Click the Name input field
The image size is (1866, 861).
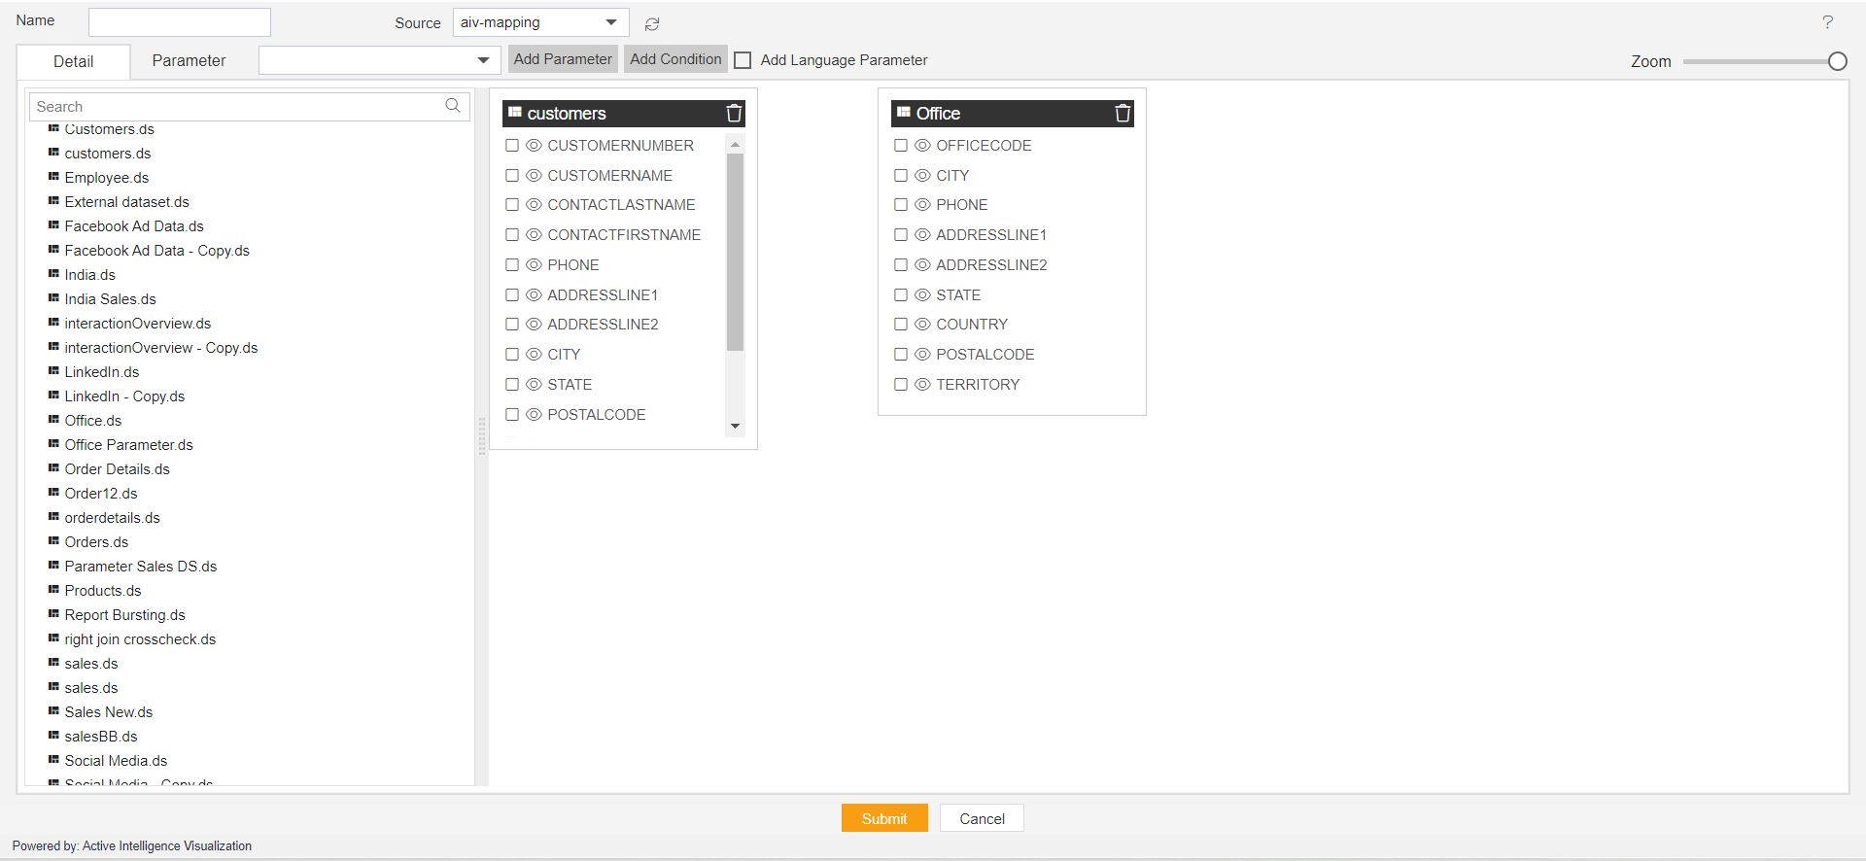pyautogui.click(x=180, y=22)
